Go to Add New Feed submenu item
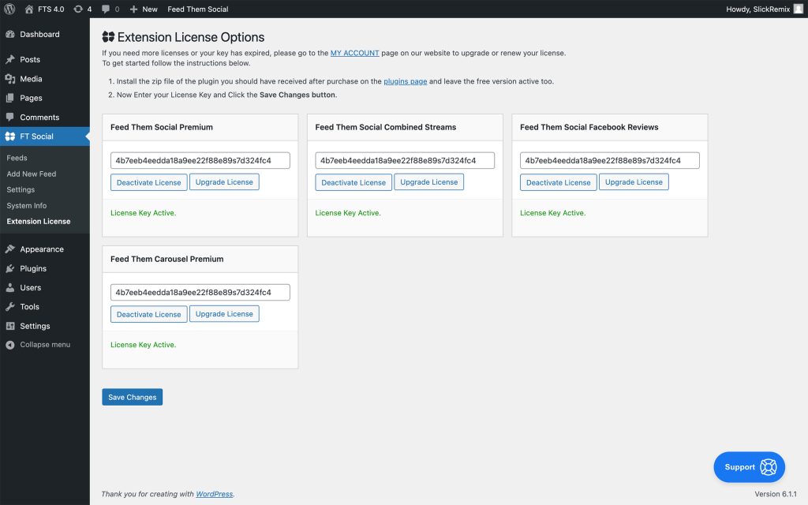Image resolution: width=808 pixels, height=505 pixels. [32, 174]
